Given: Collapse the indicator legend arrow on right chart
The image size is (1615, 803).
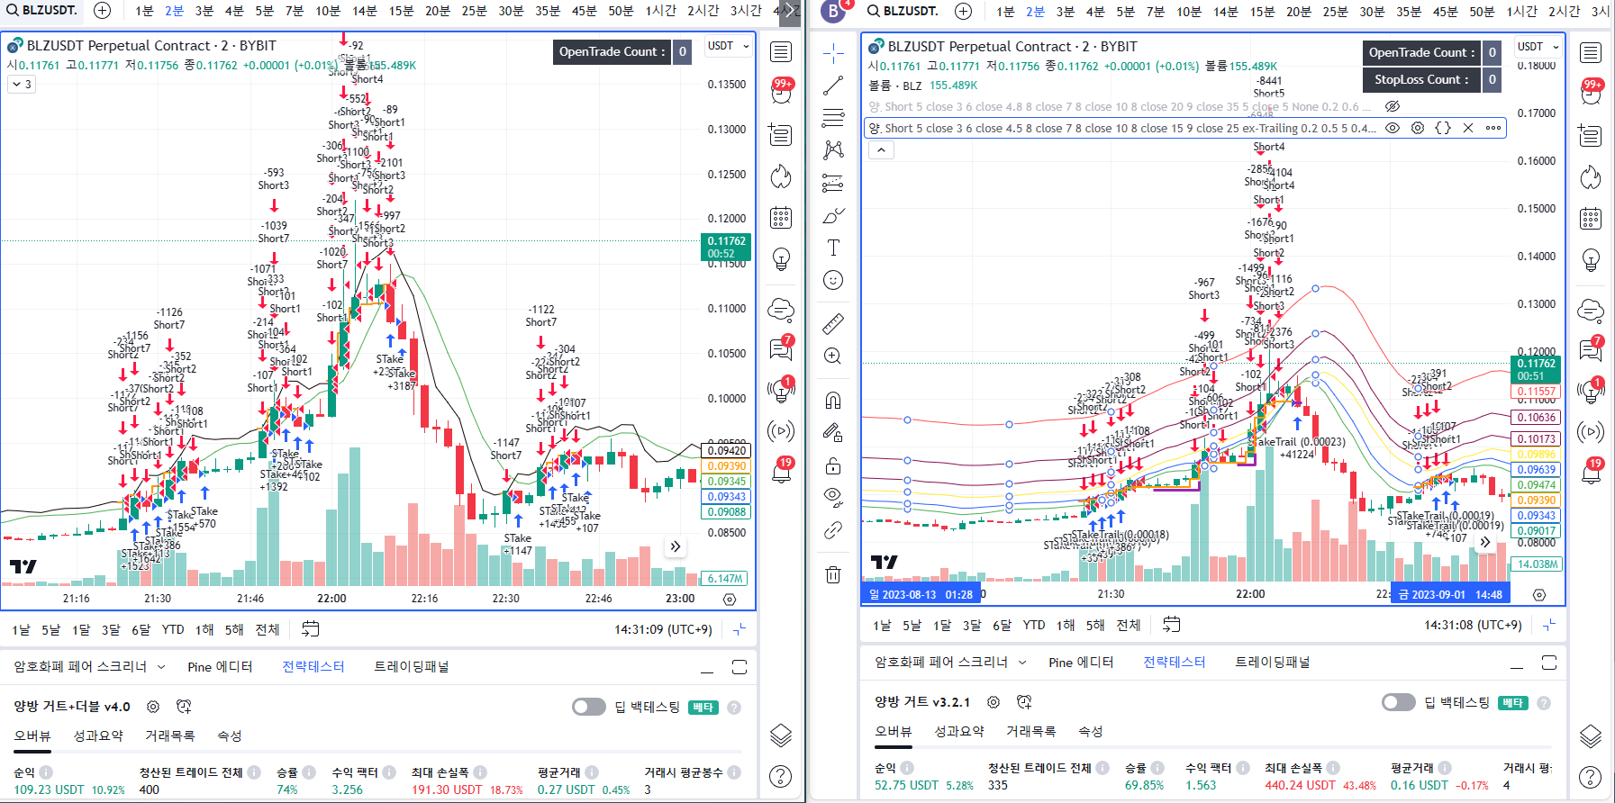Looking at the screenshot, I should 881,150.
